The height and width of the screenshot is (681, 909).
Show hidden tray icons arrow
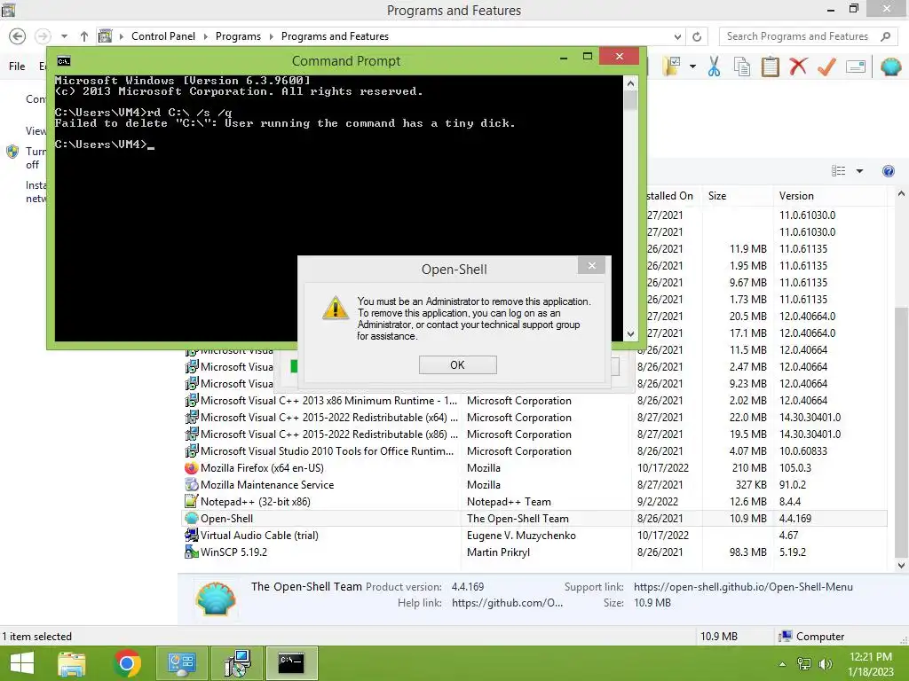pyautogui.click(x=783, y=664)
